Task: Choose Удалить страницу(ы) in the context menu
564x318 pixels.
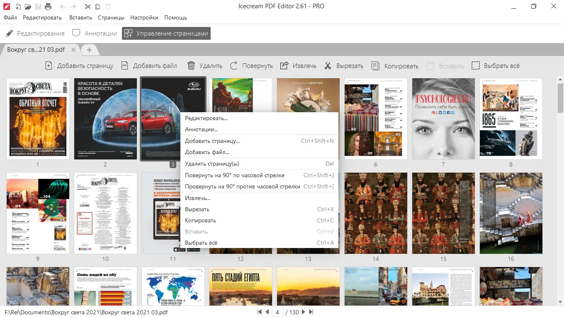Action: tap(259, 164)
